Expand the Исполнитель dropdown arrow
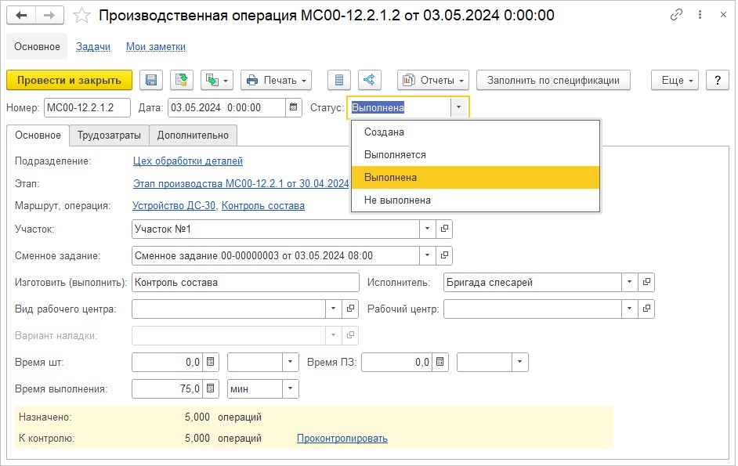 630,282
